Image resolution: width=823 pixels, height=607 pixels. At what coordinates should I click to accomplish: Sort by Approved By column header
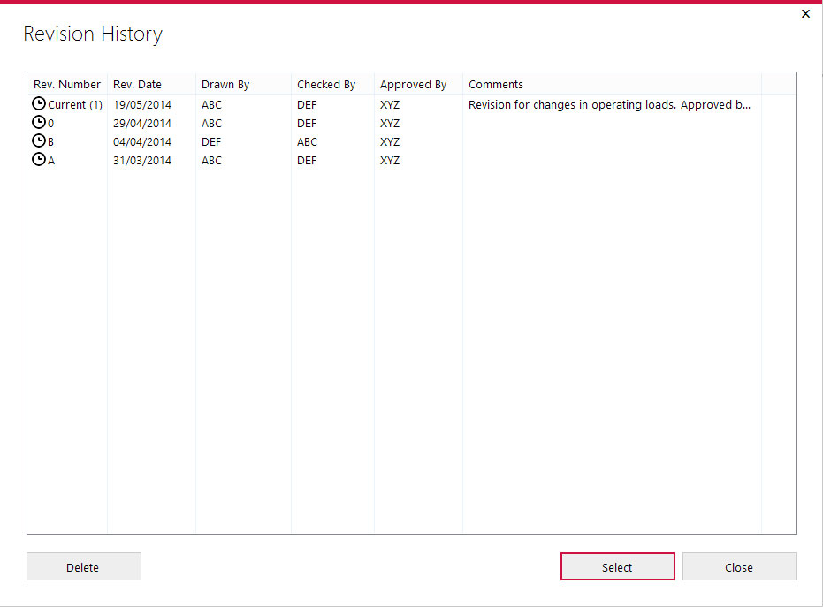tap(418, 84)
